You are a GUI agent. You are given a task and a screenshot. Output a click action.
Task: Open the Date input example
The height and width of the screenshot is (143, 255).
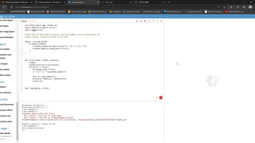[x=4, y=26]
